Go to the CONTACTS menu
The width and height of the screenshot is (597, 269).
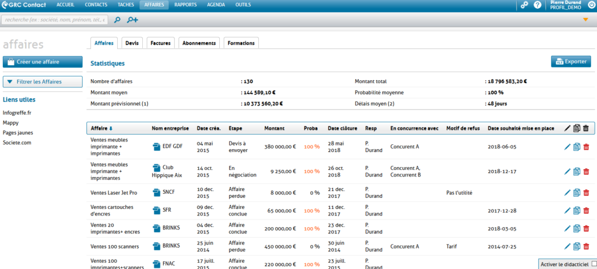tap(96, 5)
